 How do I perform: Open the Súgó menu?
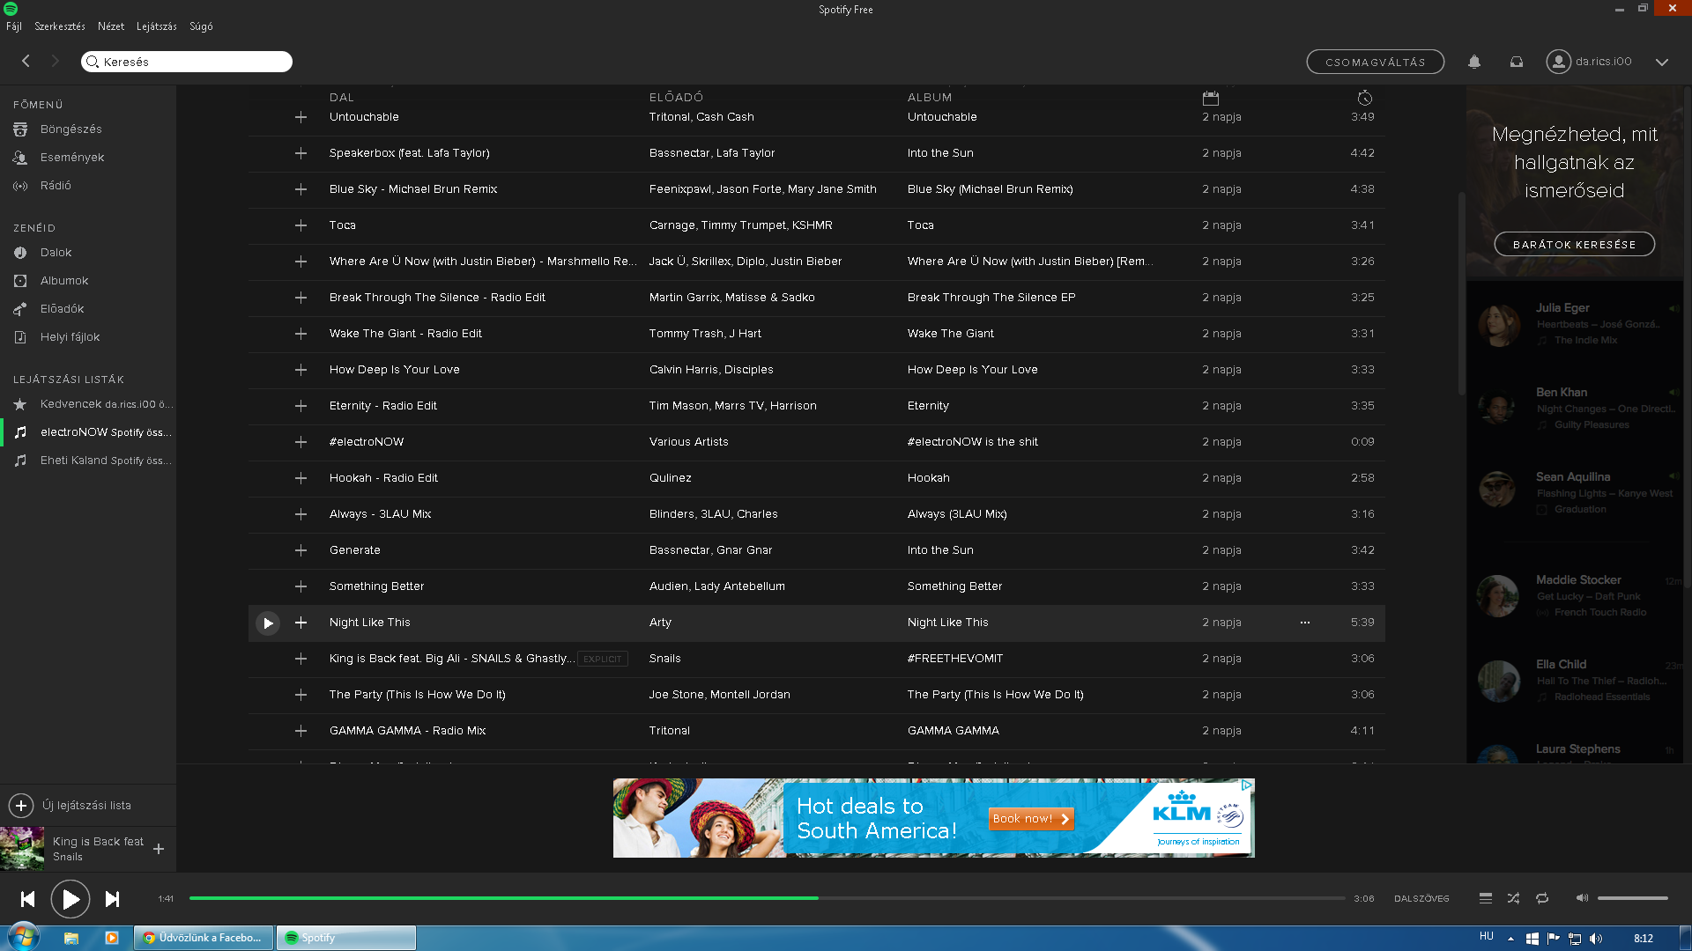coord(201,26)
